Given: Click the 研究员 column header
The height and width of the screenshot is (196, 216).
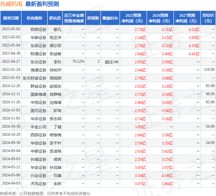Looking at the screenshot, I should [55, 18].
